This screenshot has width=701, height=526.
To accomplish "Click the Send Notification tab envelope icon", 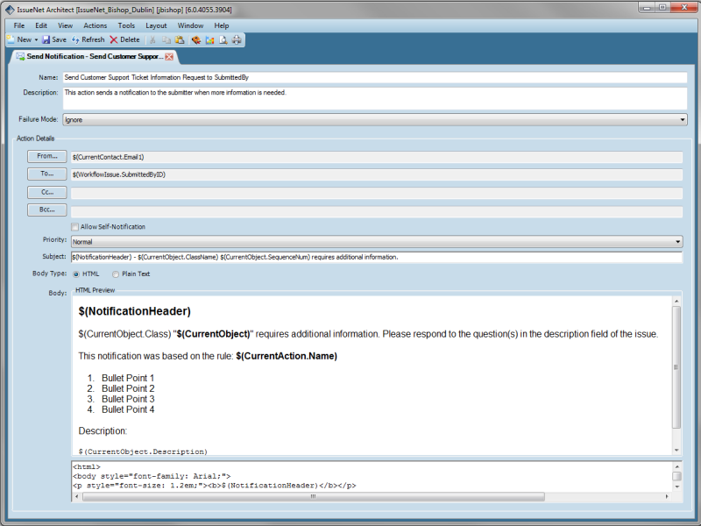I will point(20,56).
